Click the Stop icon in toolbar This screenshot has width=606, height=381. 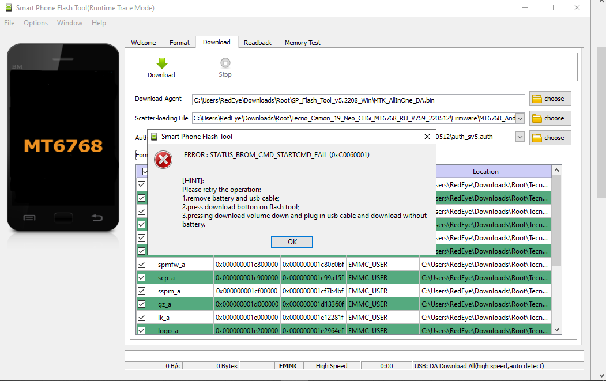[225, 63]
